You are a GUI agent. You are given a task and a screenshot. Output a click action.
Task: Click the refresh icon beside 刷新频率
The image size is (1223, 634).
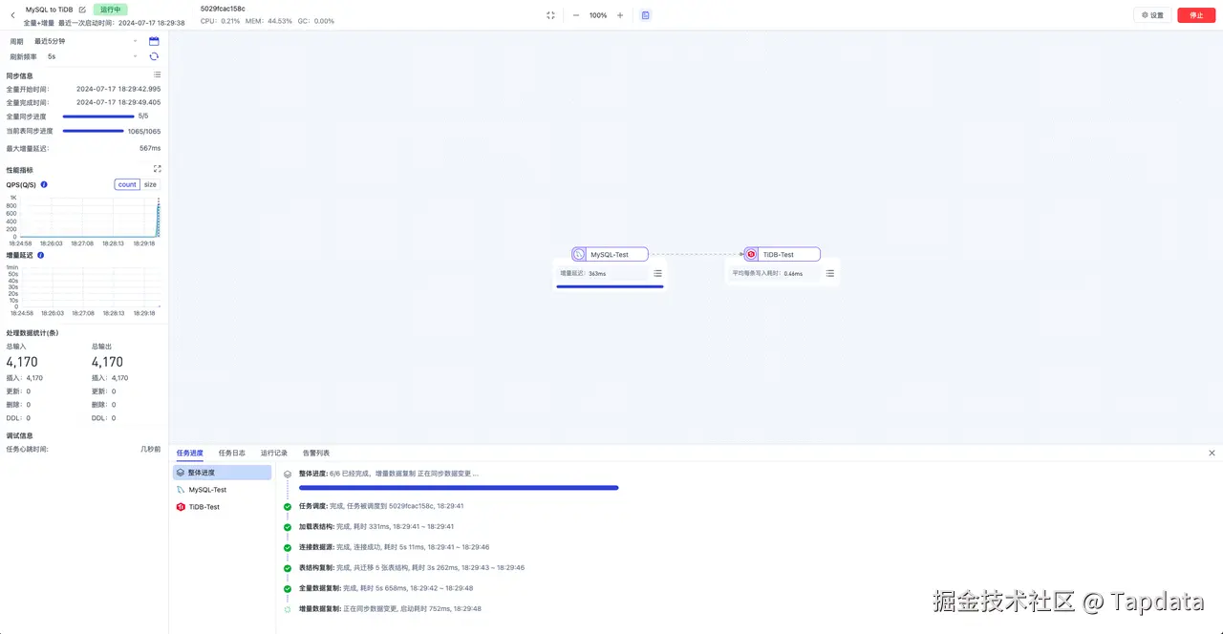(x=154, y=56)
